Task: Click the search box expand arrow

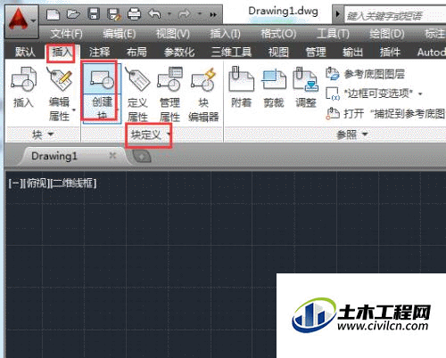Action: [337, 14]
